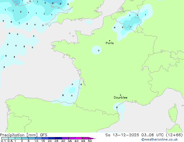Click the 0 value on the coast south of Dourbies
This screenshot has width=184, height=142.
(x=117, y=107)
